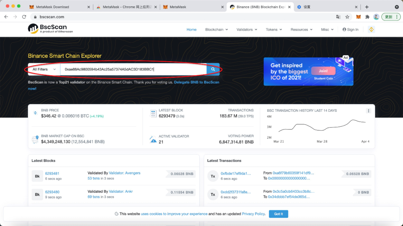Image resolution: width=403 pixels, height=226 pixels.
Task: Close the Chrome settings tab
Action: pos(356,7)
